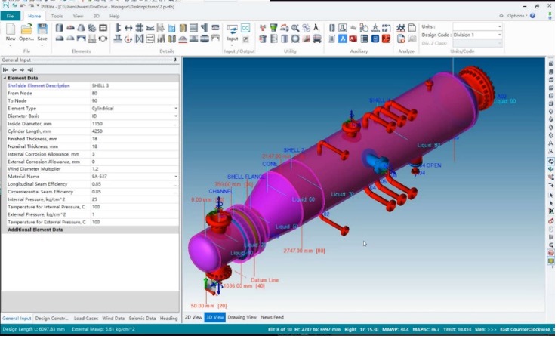Save the vessel with the Save icon
This screenshot has width=558, height=339.
(42, 30)
